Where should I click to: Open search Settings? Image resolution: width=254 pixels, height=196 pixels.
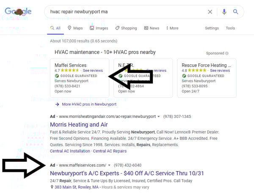pyautogui.click(x=212, y=28)
